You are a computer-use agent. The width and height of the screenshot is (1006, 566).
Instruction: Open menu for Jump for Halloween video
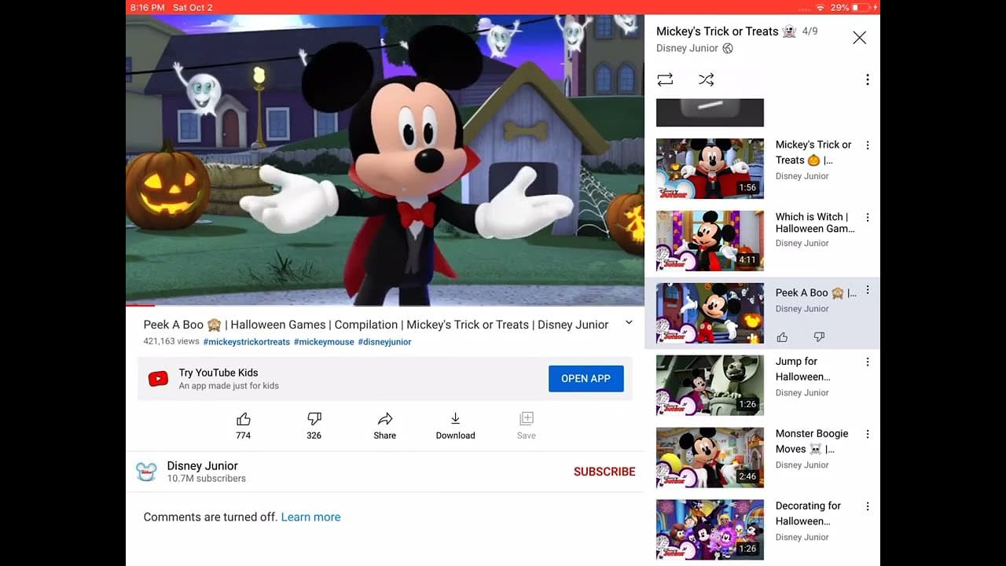(x=868, y=362)
